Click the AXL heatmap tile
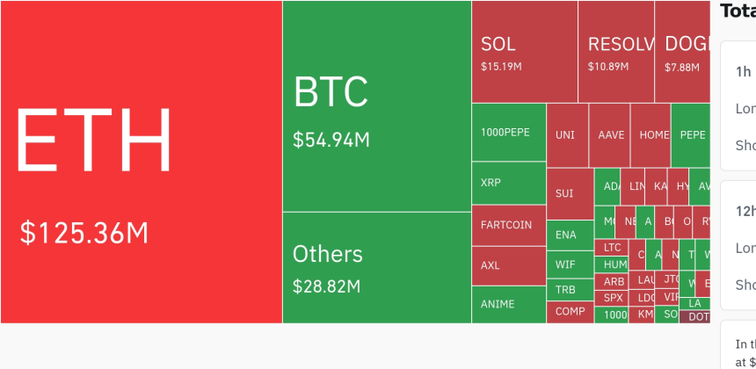Screen dimensions: 756x369 [x=509, y=266]
